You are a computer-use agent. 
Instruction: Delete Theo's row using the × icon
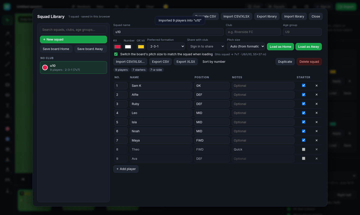[x=316, y=149]
